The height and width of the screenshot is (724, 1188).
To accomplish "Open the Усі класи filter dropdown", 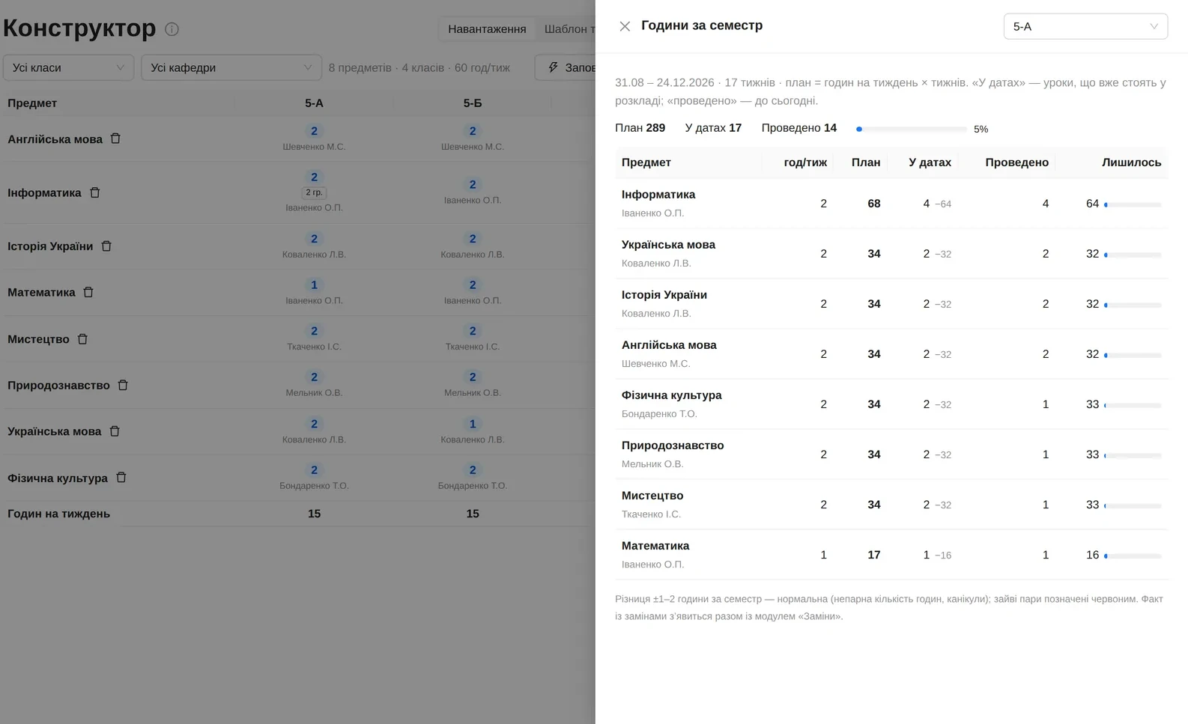I will pyautogui.click(x=68, y=67).
